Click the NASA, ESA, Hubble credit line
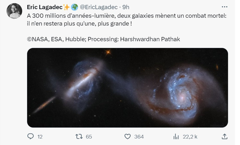 click(103, 39)
